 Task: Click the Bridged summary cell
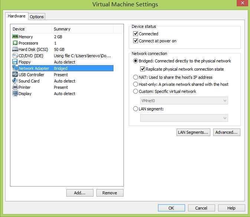[x=60, y=68]
